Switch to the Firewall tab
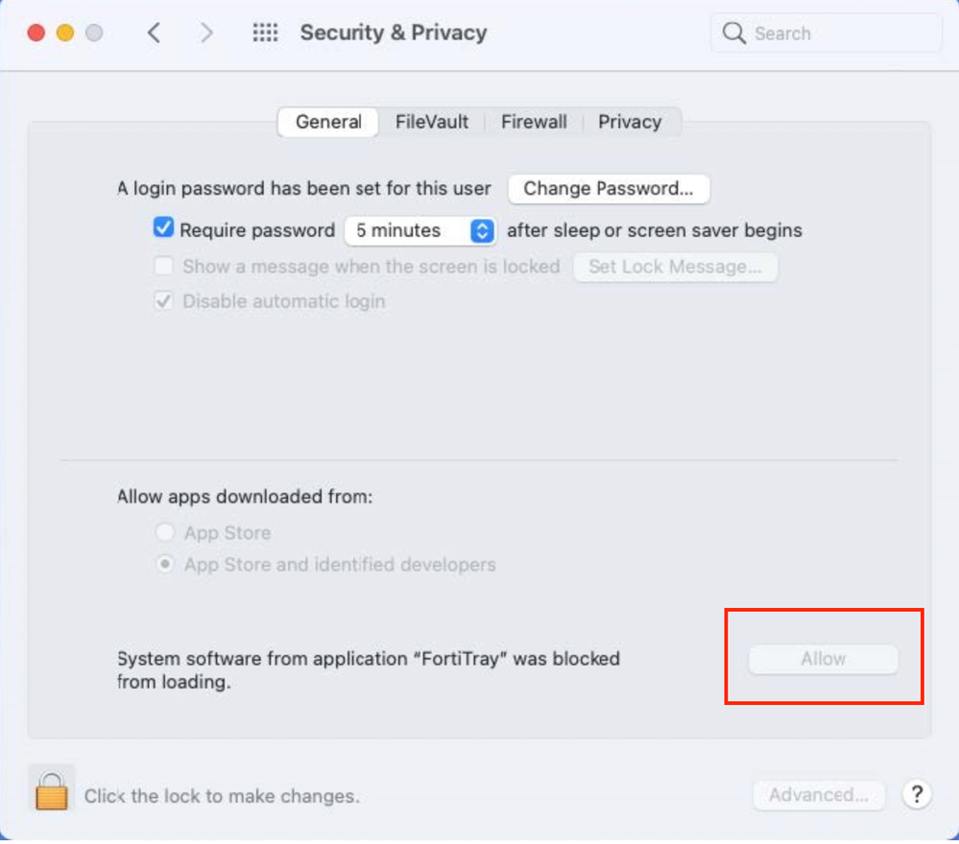Screen dimensions: 959x844 [534, 122]
